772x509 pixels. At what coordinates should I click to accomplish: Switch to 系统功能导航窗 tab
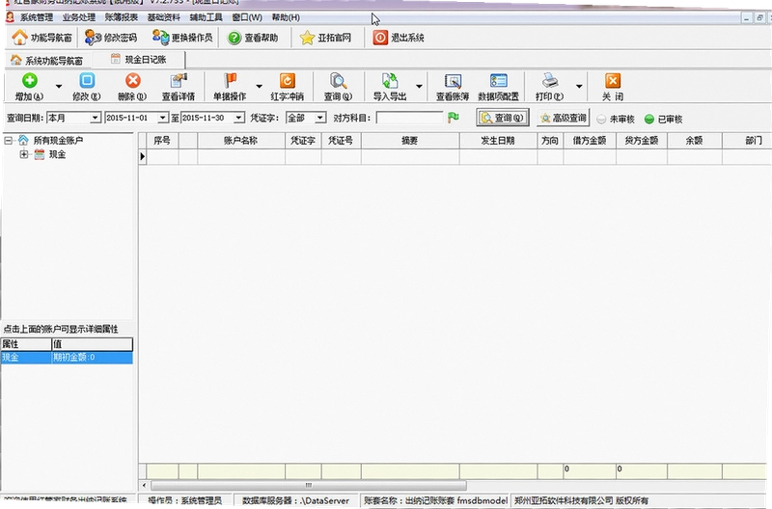46,61
